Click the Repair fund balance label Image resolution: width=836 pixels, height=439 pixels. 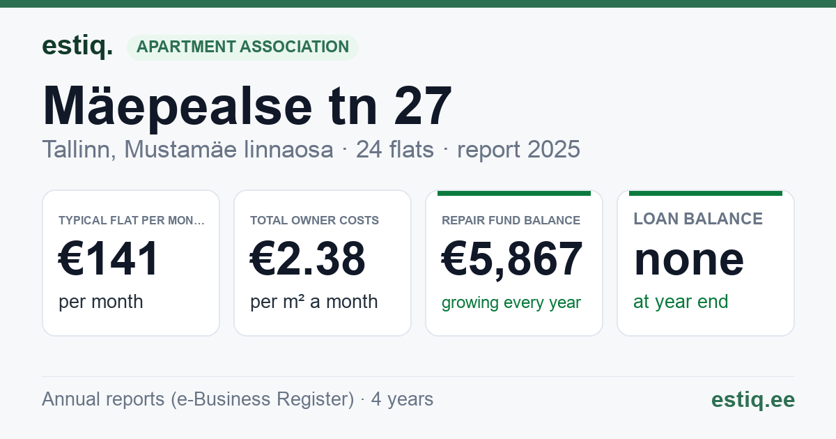(511, 220)
